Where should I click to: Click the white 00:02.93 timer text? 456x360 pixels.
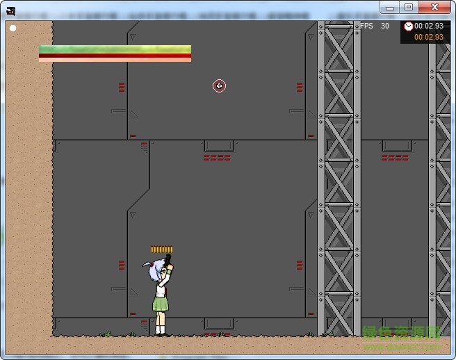click(429, 26)
